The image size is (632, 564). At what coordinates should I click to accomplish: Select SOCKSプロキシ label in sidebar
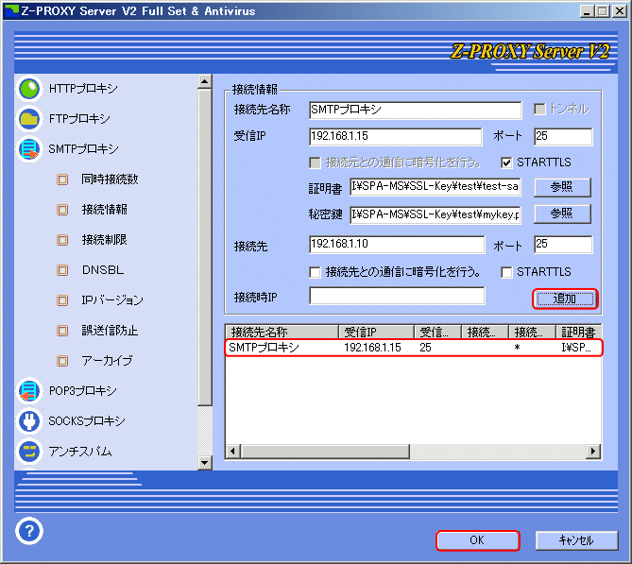[87, 421]
